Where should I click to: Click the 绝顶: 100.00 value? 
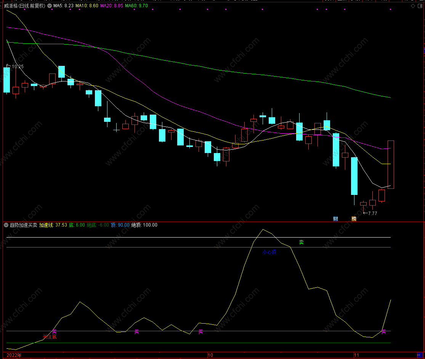point(144,225)
